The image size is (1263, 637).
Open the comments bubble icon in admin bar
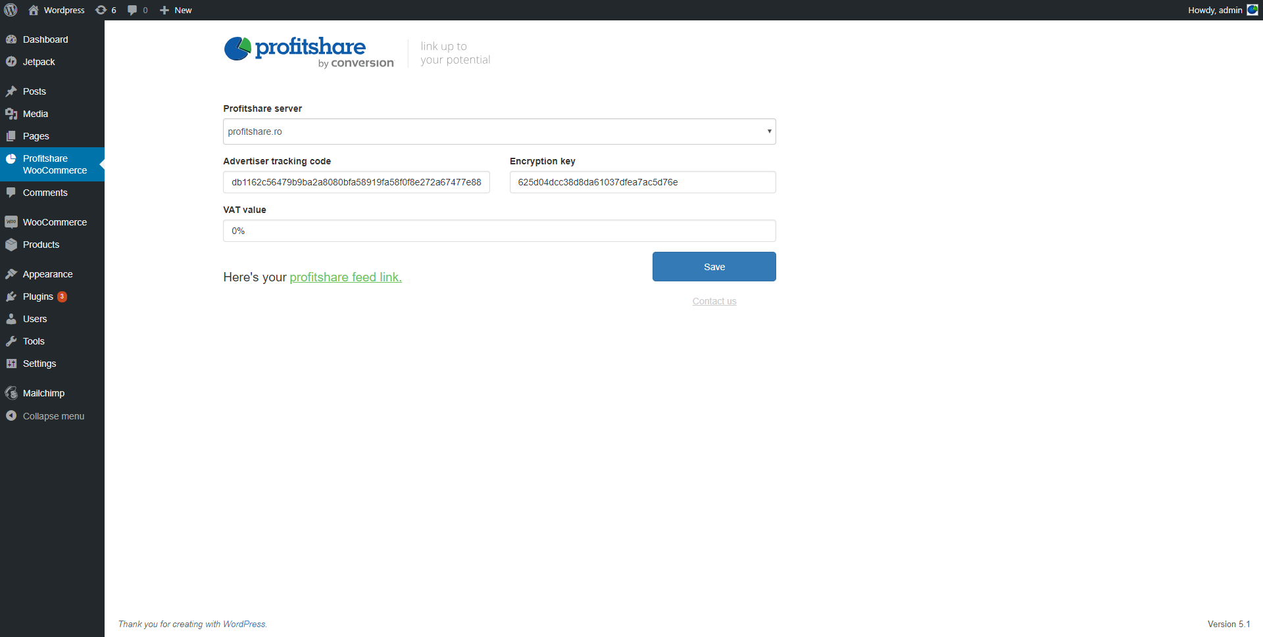click(x=132, y=10)
